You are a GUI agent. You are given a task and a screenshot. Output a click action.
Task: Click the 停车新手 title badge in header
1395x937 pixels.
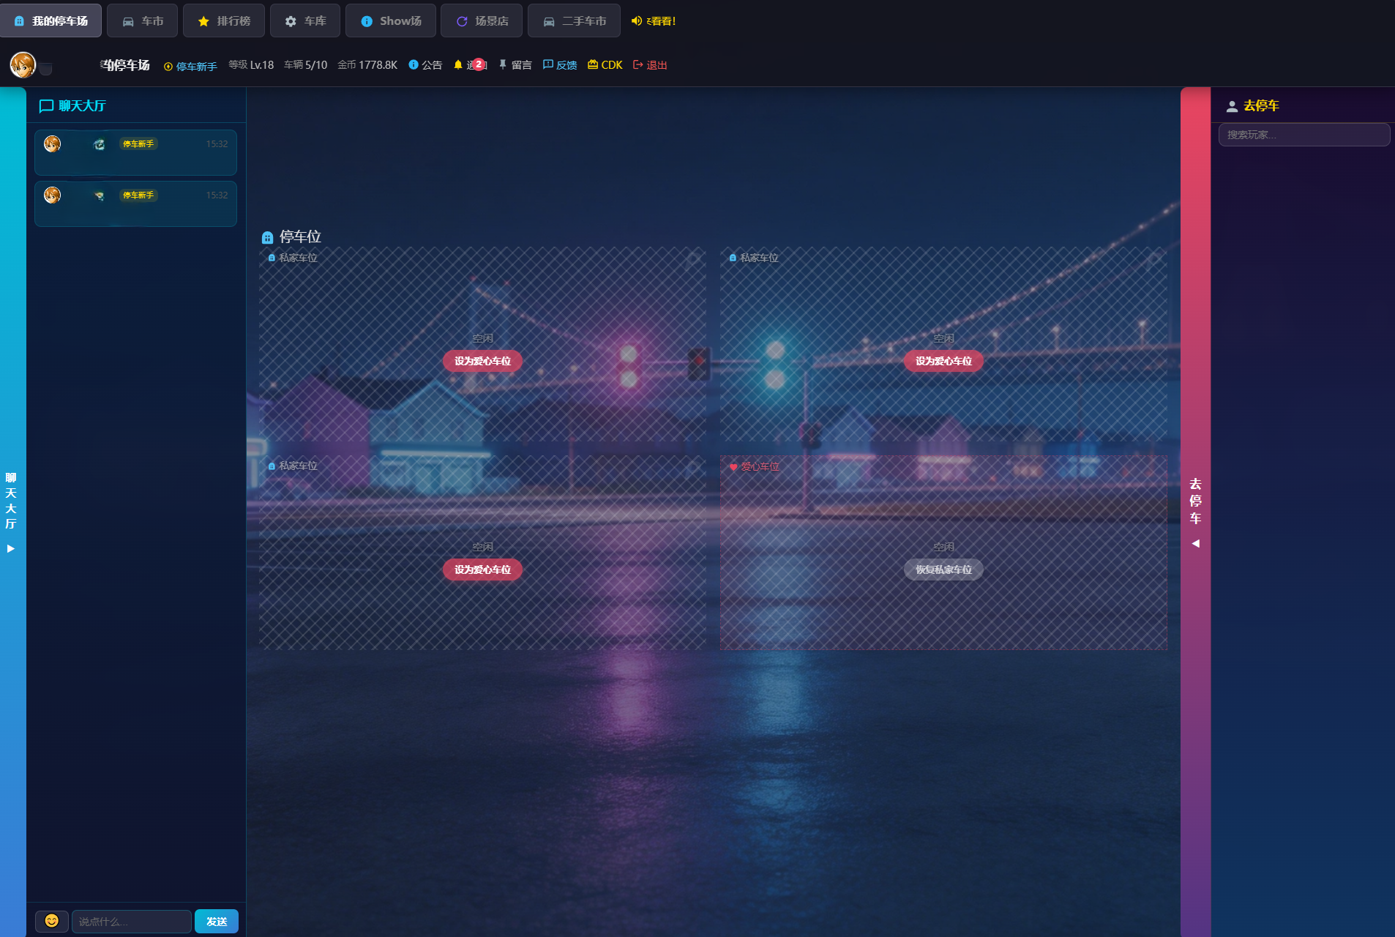click(190, 66)
